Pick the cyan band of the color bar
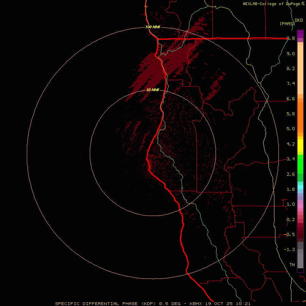Screen dimensions: 306x306 pyautogui.click(x=300, y=187)
